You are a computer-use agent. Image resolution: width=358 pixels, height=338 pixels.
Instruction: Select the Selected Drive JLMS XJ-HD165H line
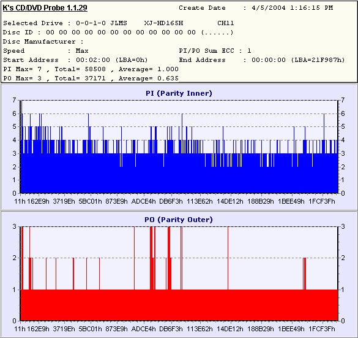tap(119, 23)
